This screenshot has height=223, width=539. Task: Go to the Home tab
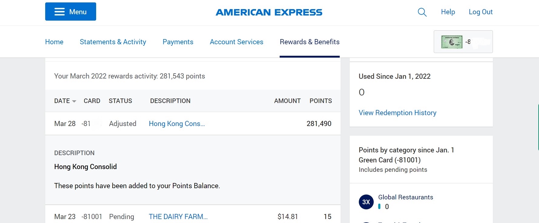(x=54, y=42)
